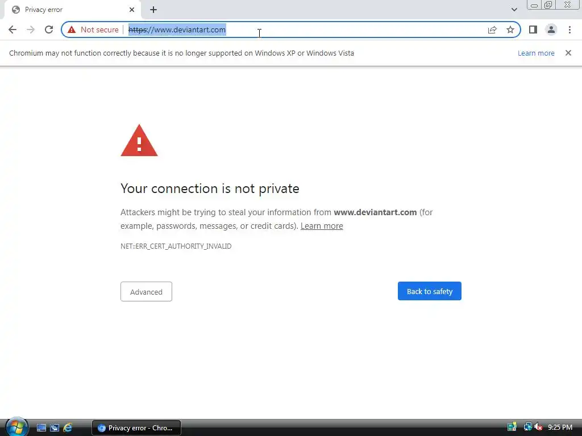
Task: Click the Not secure warning icon
Action: pyautogui.click(x=72, y=30)
